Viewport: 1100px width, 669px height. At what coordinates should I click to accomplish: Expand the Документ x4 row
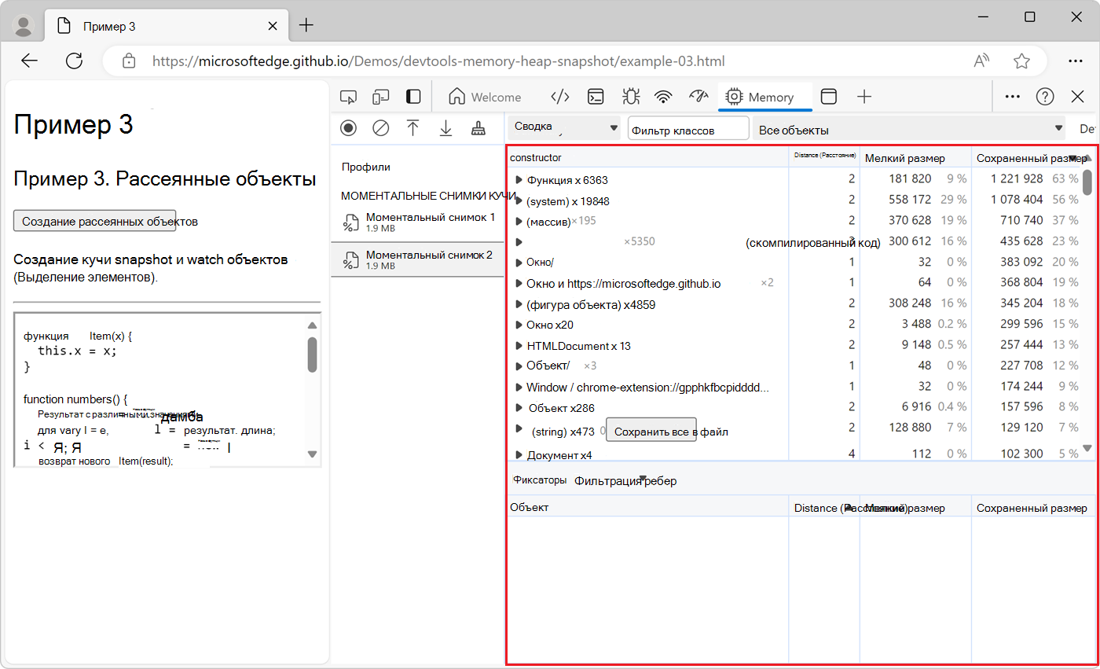point(519,454)
